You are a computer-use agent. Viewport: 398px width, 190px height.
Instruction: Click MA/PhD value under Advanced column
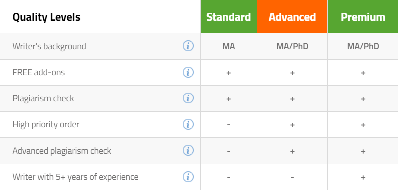pos(292,46)
